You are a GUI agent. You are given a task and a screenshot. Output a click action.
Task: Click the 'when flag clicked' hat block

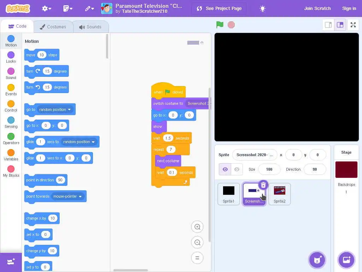tap(168, 91)
